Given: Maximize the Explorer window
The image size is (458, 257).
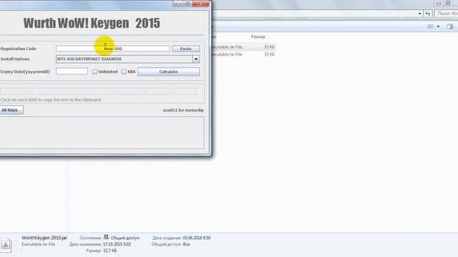Looking at the screenshot, I should (x=448, y=4).
